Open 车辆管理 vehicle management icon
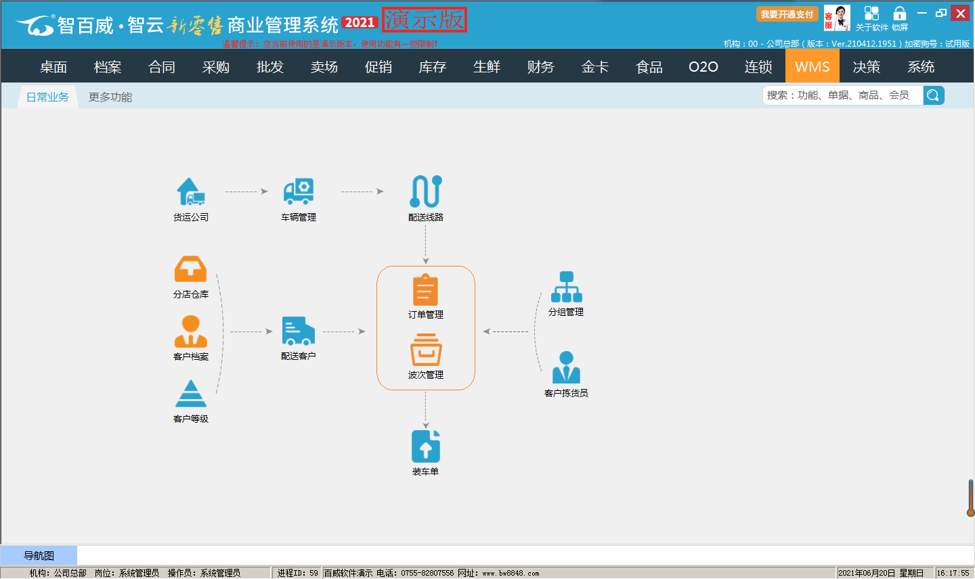 click(x=299, y=192)
